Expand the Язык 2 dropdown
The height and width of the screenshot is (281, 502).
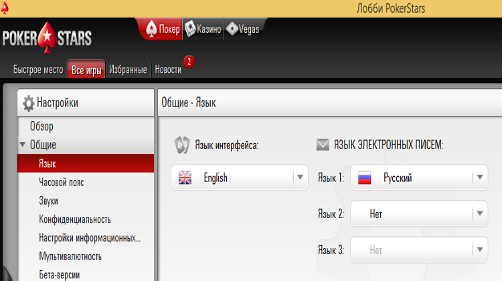479,213
